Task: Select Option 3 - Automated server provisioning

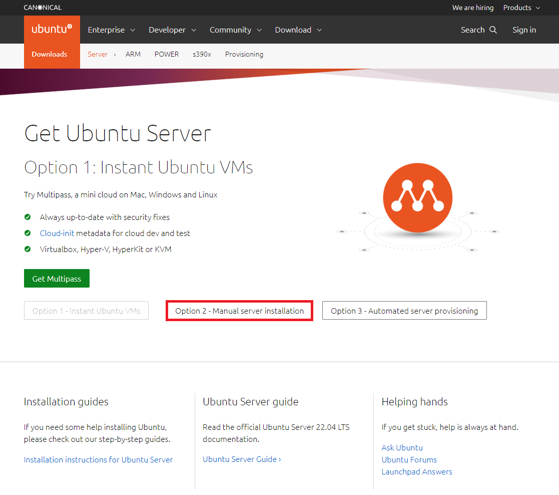Action: [x=404, y=311]
